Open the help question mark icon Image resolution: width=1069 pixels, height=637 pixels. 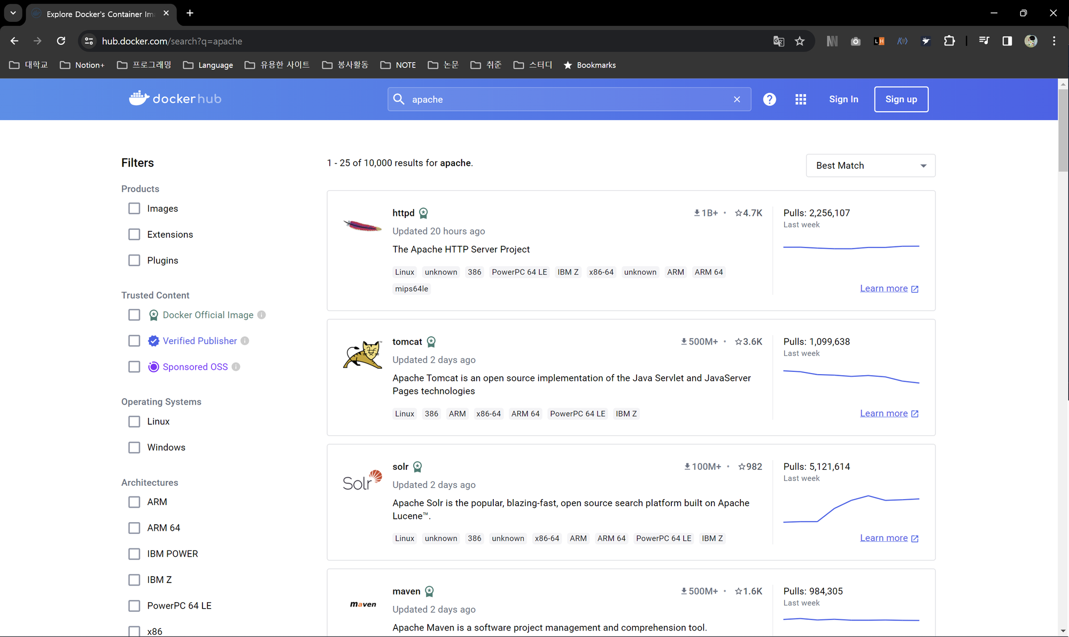click(x=769, y=99)
